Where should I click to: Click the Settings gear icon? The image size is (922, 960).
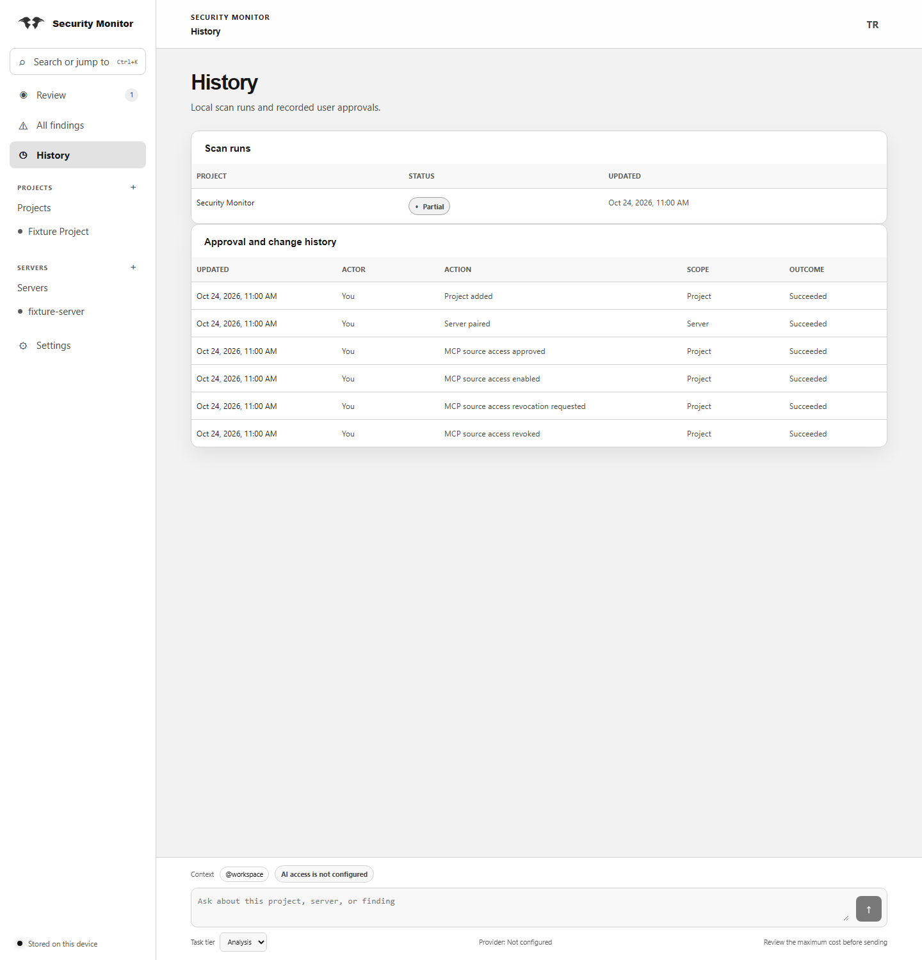[24, 346]
